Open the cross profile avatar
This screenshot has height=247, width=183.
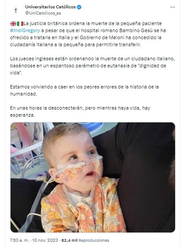(x=16, y=10)
